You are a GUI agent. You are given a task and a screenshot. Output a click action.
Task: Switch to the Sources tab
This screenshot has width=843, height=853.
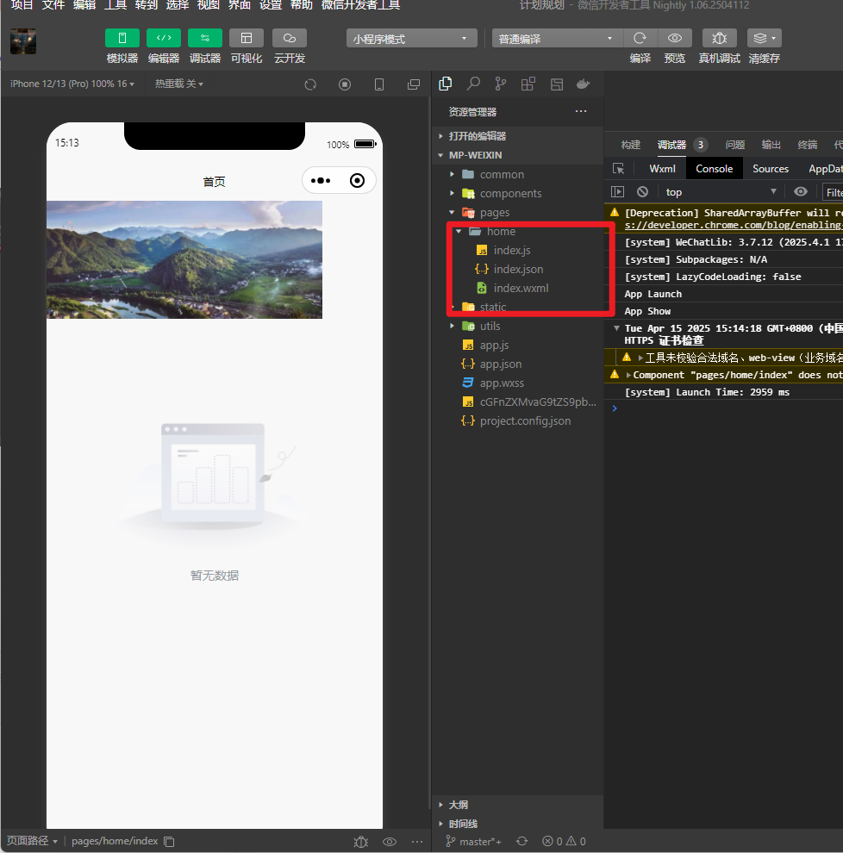[770, 169]
